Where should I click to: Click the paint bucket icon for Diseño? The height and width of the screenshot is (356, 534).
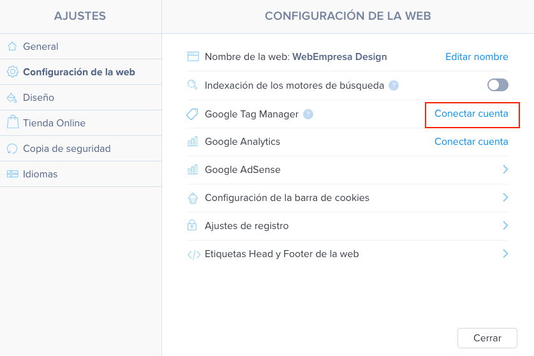12,98
